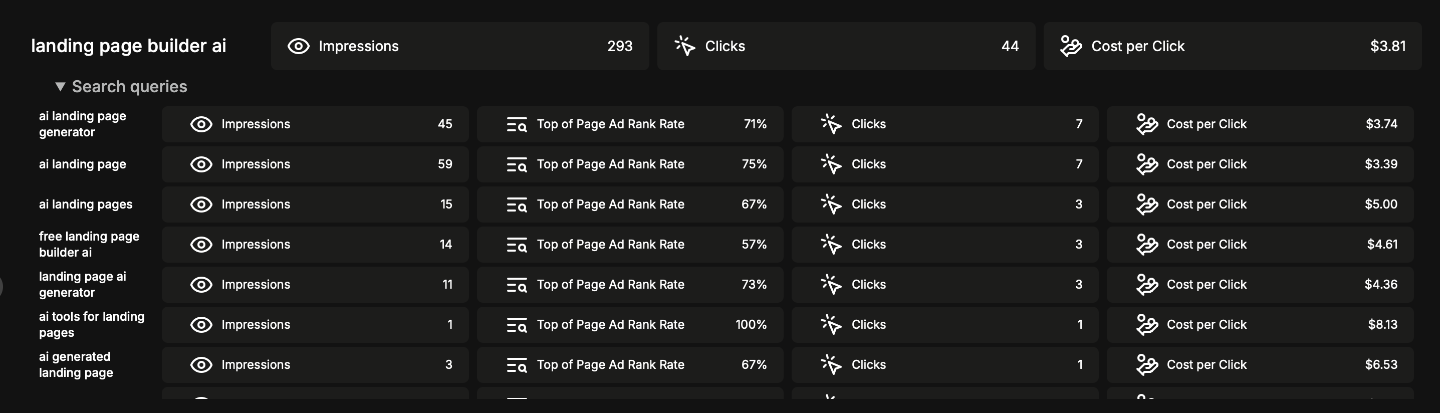The width and height of the screenshot is (1440, 413).
Task: Click the 59 Impressions card for 'ai landing page'
Action: point(315,164)
